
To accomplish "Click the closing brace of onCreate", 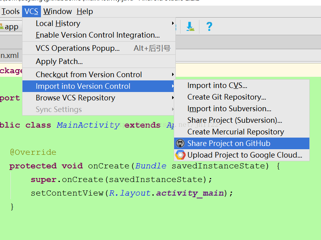I will [12, 207].
